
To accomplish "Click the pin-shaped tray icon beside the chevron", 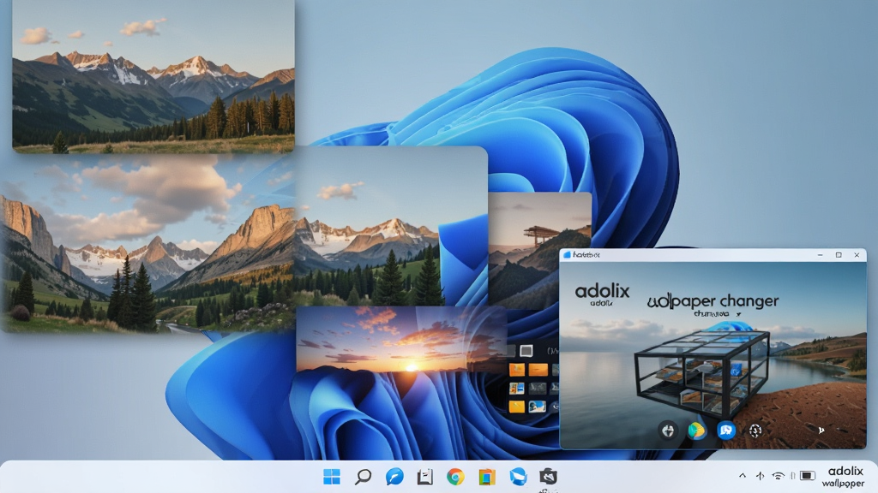I will (x=760, y=476).
